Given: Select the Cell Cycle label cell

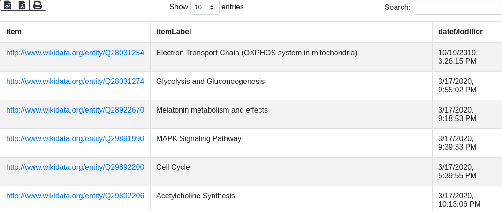Looking at the screenshot, I should (291, 172).
